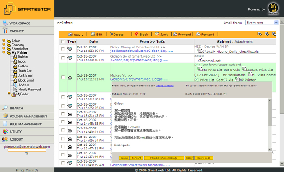
Task: Open the 071015- Mizuno_Daily_checklist.xls attachment
Action: point(230,51)
